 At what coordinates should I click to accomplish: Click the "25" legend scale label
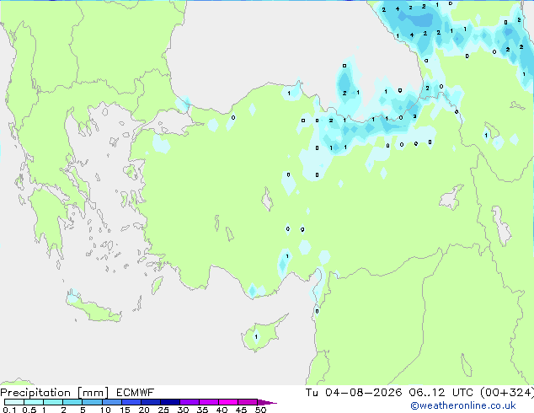163,410
